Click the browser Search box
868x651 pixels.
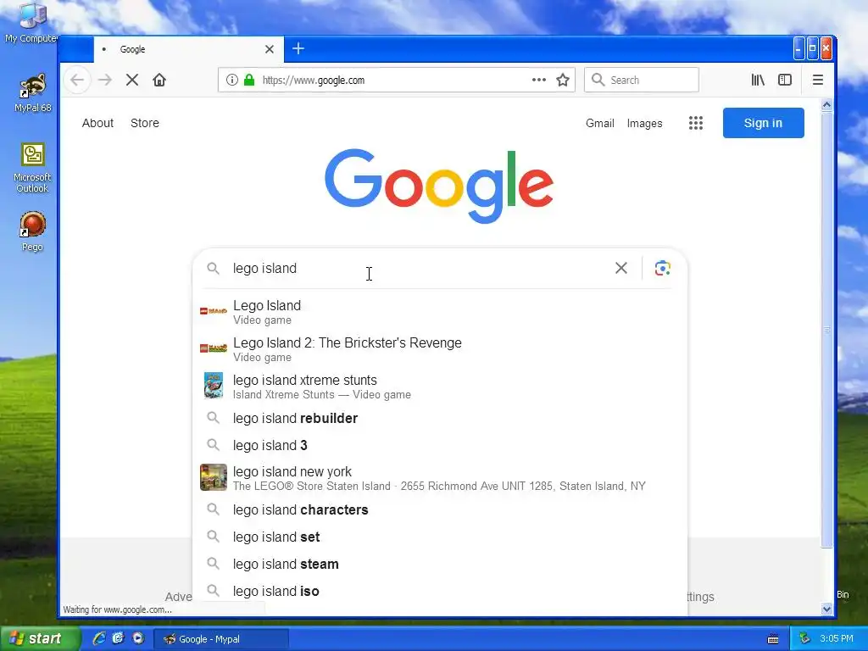[642, 80]
